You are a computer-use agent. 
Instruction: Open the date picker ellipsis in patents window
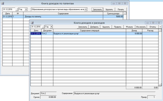pos(17,10)
